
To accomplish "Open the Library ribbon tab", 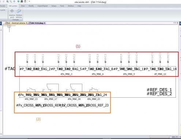I will [x=54, y=6].
